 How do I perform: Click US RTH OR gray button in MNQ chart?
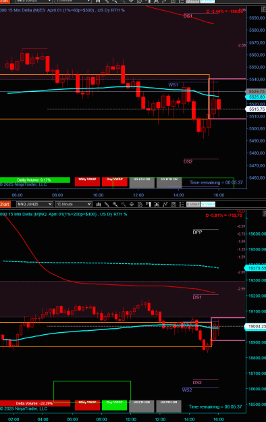coord(169,406)
